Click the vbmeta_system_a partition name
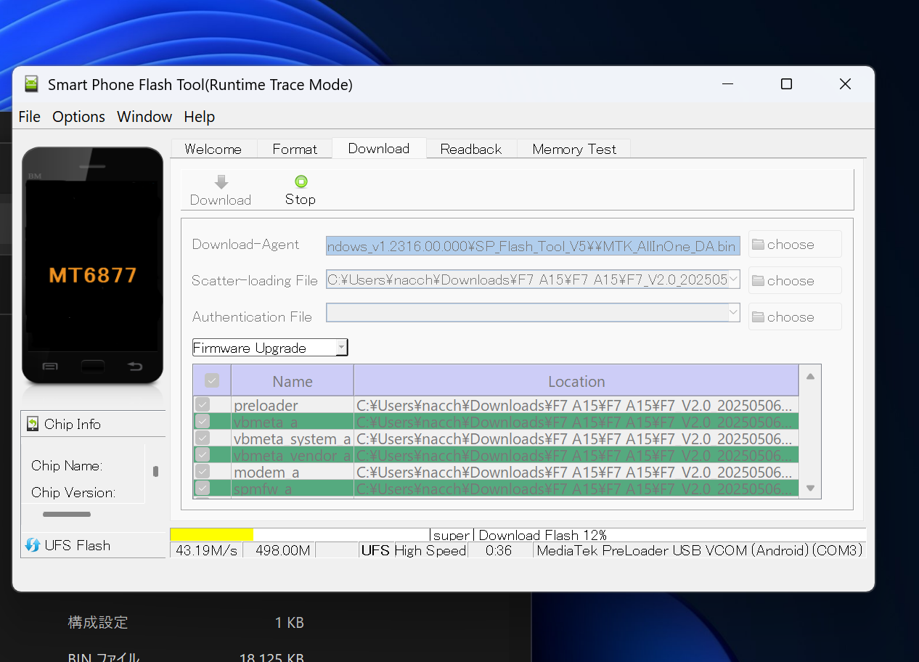This screenshot has width=919, height=662. 293,438
